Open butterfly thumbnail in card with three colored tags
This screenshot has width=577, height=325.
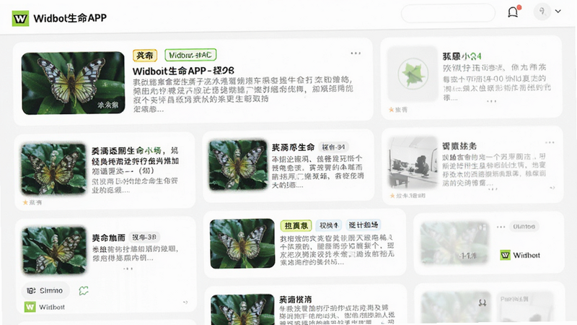(x=242, y=243)
